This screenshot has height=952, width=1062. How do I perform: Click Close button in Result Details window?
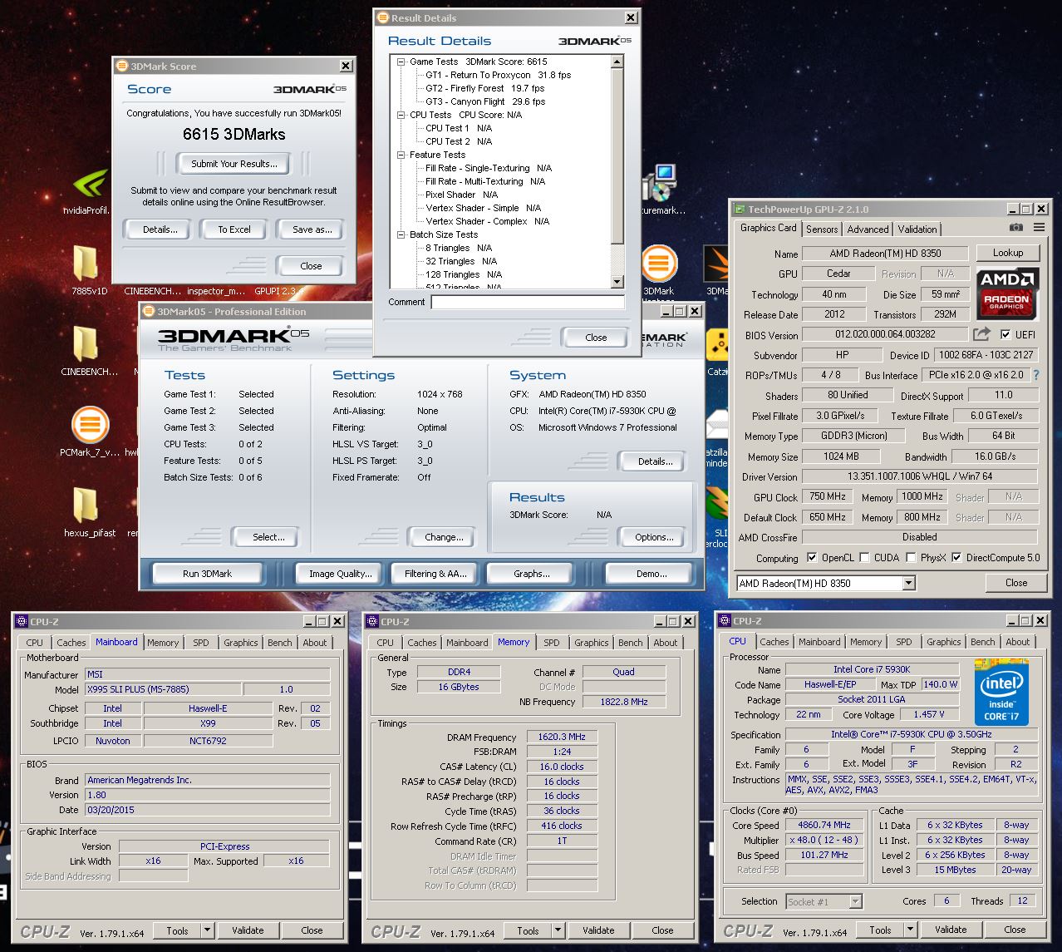coord(596,338)
